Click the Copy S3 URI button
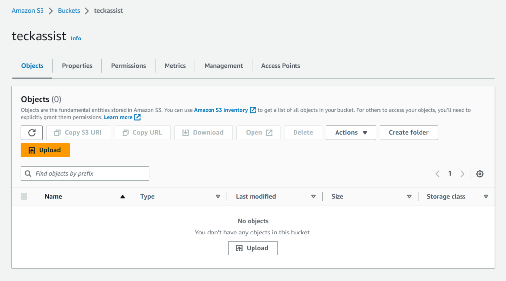506x281 pixels. (x=79, y=133)
